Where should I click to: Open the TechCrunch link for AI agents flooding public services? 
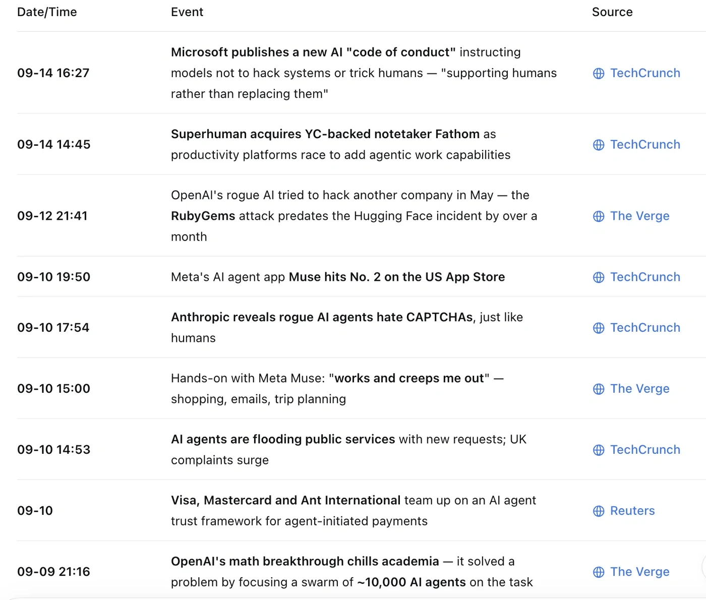[x=645, y=450]
